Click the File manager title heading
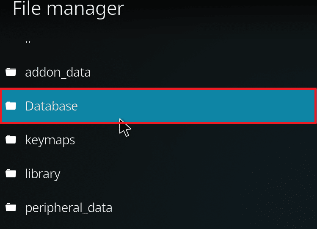The height and width of the screenshot is (229, 317). pyautogui.click(x=68, y=8)
